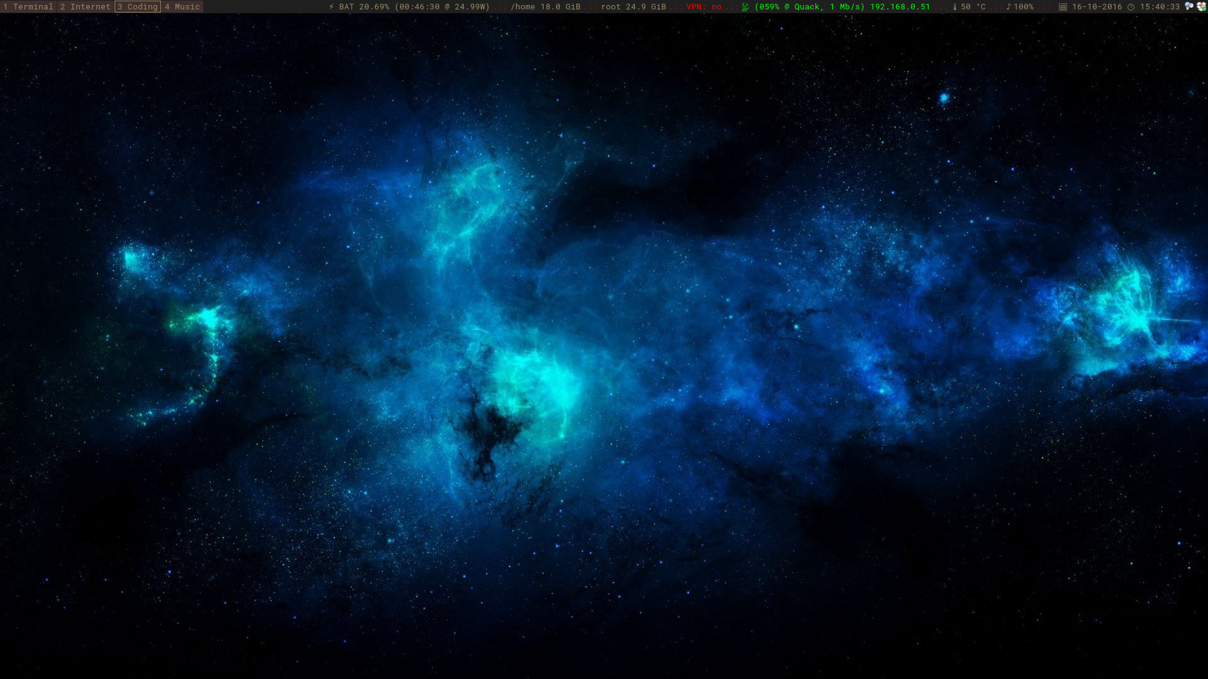Click the '/home 18.0 GiB' disk indicator
The width and height of the screenshot is (1208, 679).
pyautogui.click(x=545, y=8)
